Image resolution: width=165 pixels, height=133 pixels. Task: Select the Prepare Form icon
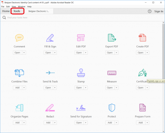click(x=143, y=108)
